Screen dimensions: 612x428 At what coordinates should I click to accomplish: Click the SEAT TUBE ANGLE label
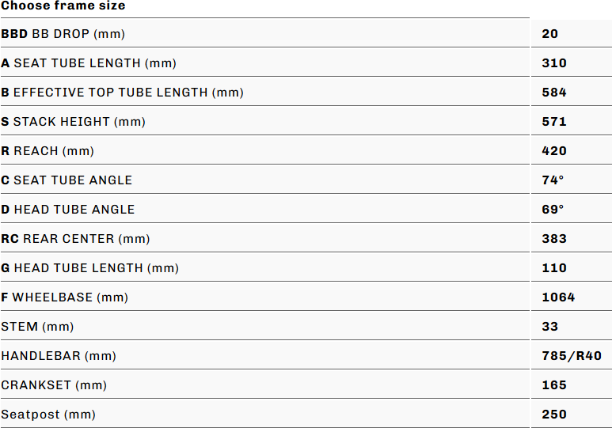point(67,180)
